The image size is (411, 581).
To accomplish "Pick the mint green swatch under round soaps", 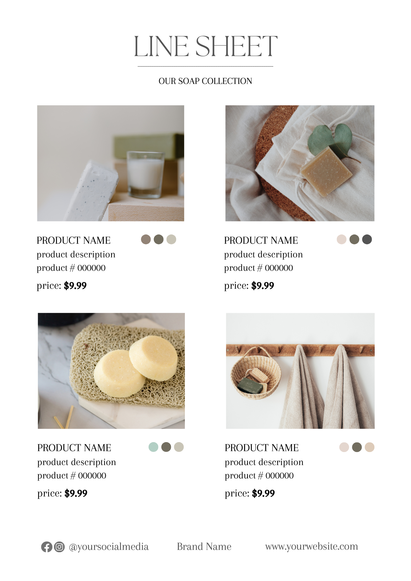I will (x=153, y=447).
